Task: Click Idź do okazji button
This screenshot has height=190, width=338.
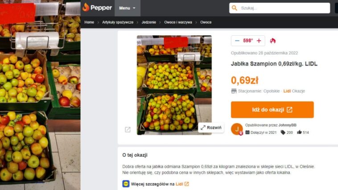Action: pyautogui.click(x=272, y=110)
